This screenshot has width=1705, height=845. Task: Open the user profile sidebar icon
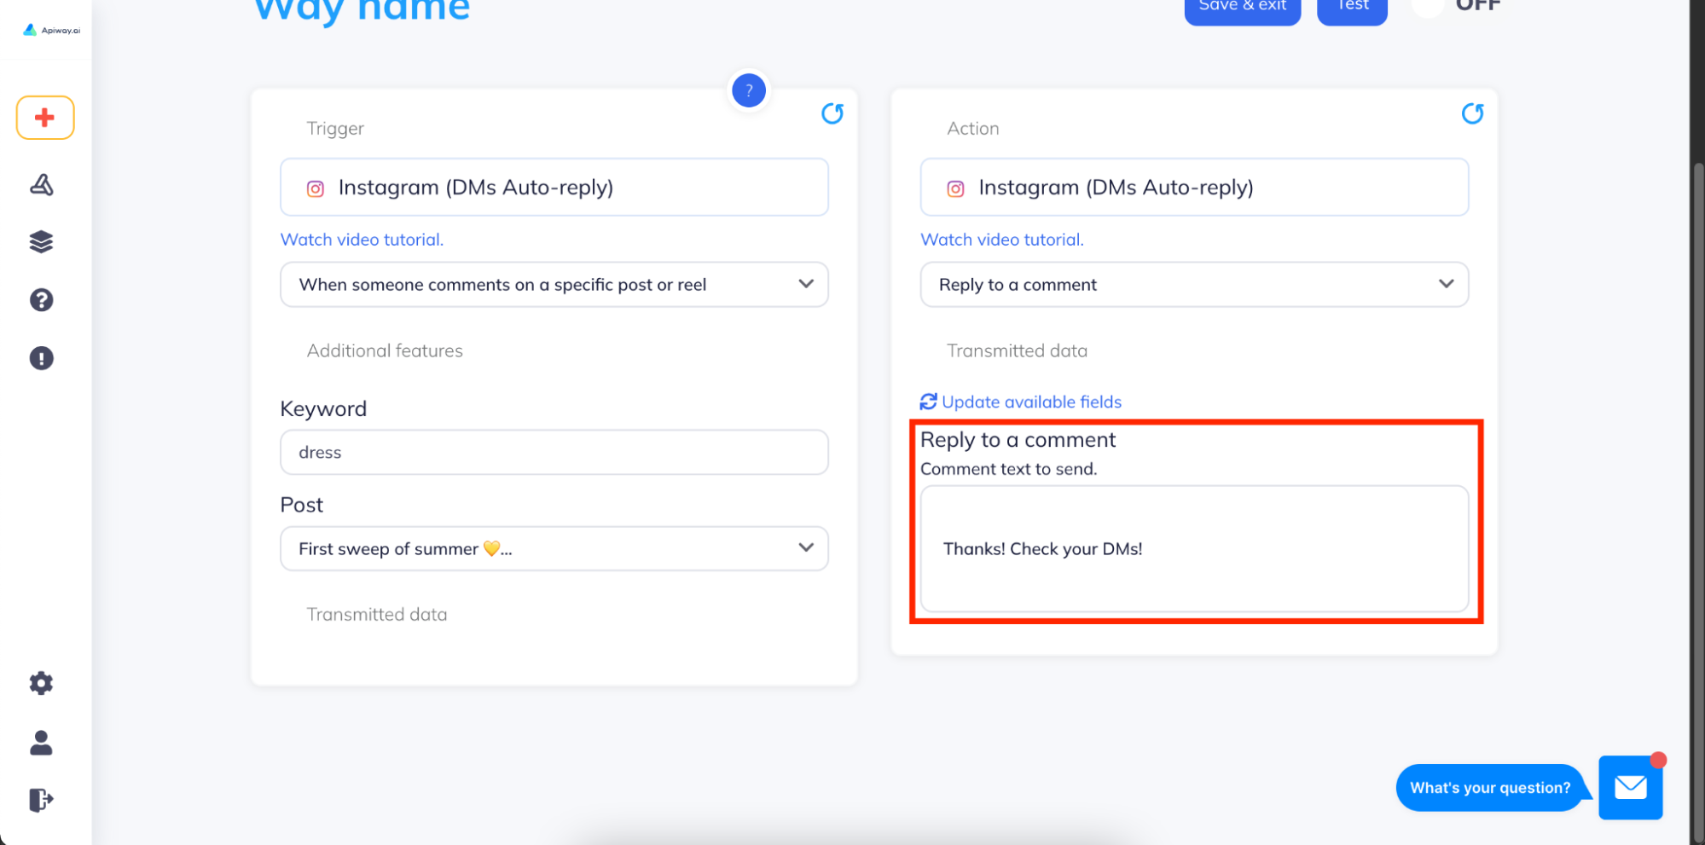[x=42, y=743]
